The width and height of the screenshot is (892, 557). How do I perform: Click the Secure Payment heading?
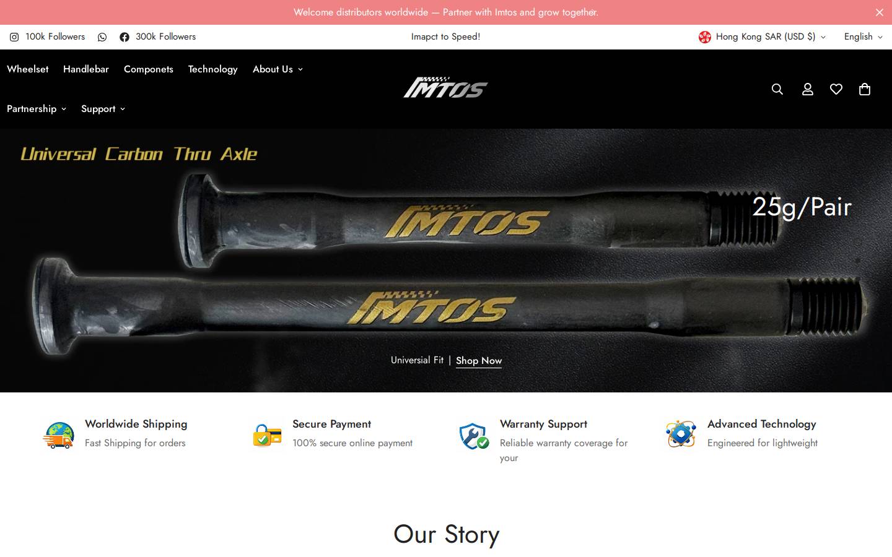332,424
